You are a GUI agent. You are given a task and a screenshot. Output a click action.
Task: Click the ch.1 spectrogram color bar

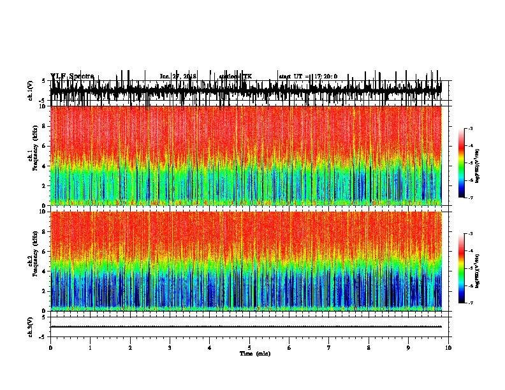coord(461,163)
